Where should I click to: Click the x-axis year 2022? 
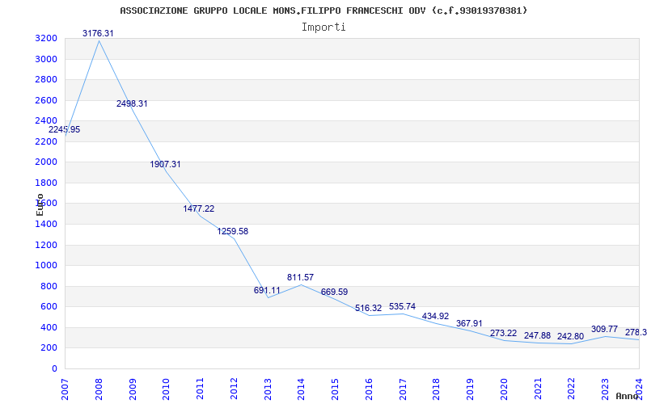(x=572, y=389)
